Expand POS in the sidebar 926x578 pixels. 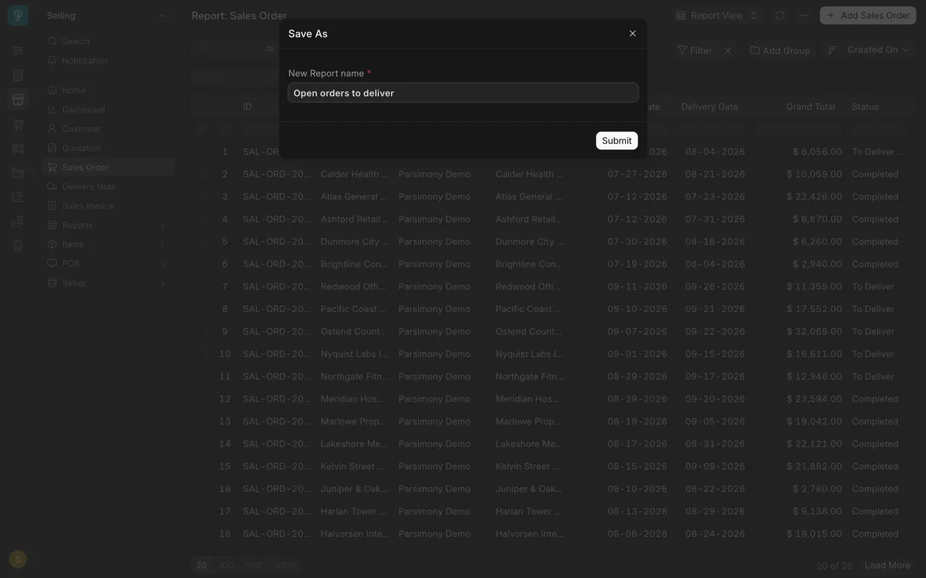coord(108,264)
